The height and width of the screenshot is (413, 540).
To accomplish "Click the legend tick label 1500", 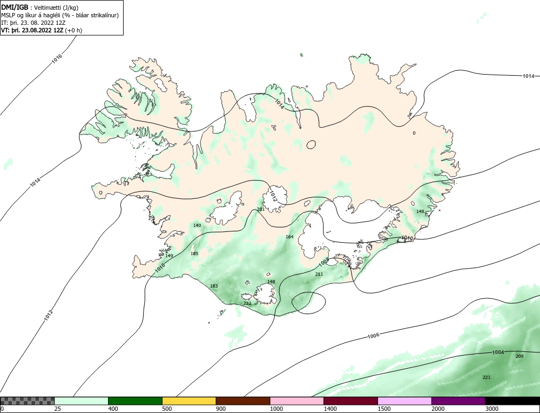I will tap(384, 409).
